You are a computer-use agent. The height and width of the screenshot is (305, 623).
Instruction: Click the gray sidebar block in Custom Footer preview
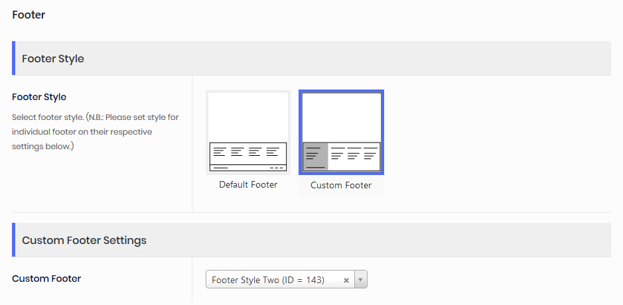tap(316, 156)
